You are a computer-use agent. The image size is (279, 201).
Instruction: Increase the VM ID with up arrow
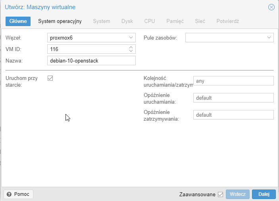pyautogui.click(x=131, y=47)
